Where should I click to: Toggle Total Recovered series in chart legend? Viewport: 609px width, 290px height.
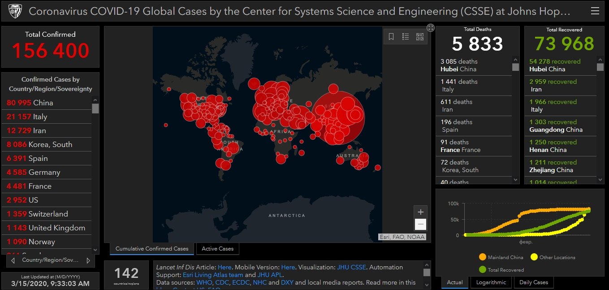501,269
